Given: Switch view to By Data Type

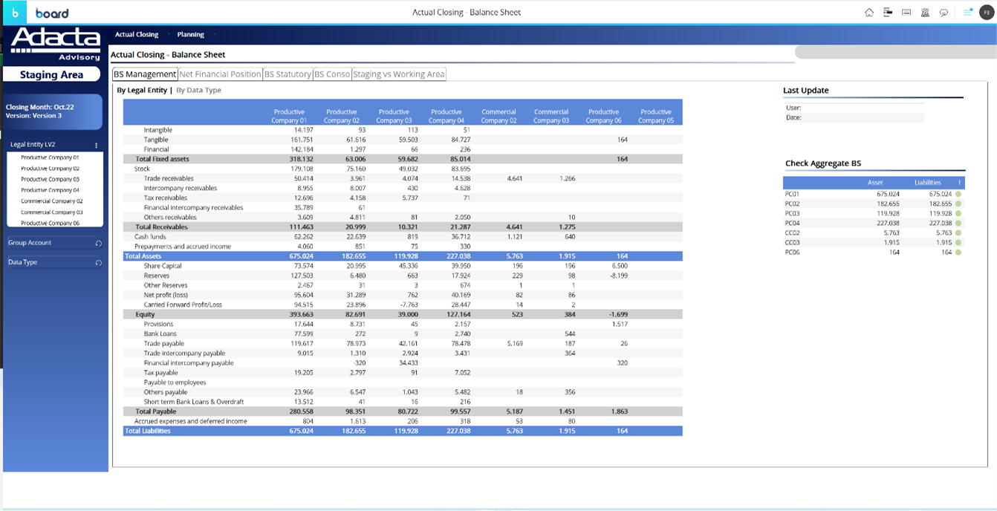Looking at the screenshot, I should pyautogui.click(x=198, y=91).
